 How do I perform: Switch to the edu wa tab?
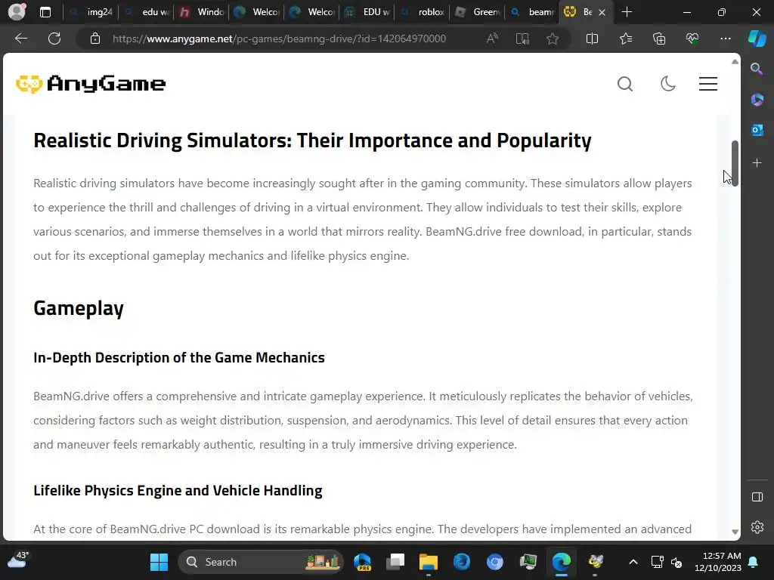tap(147, 12)
